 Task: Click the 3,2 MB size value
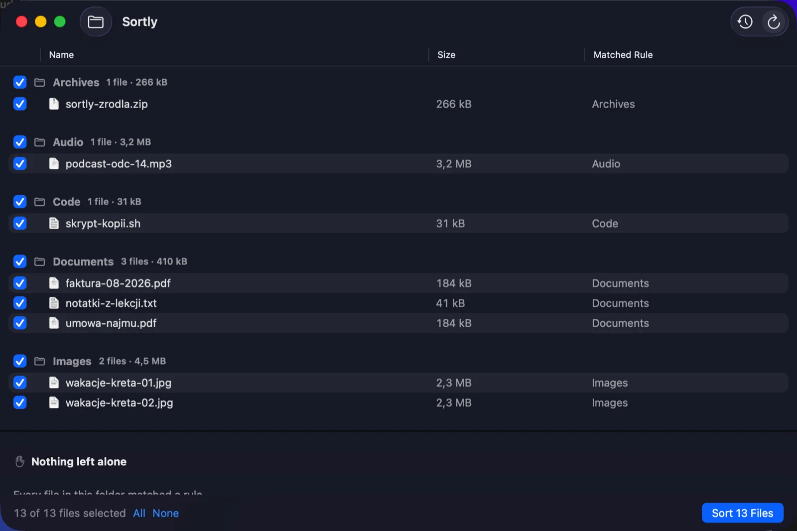(x=454, y=164)
